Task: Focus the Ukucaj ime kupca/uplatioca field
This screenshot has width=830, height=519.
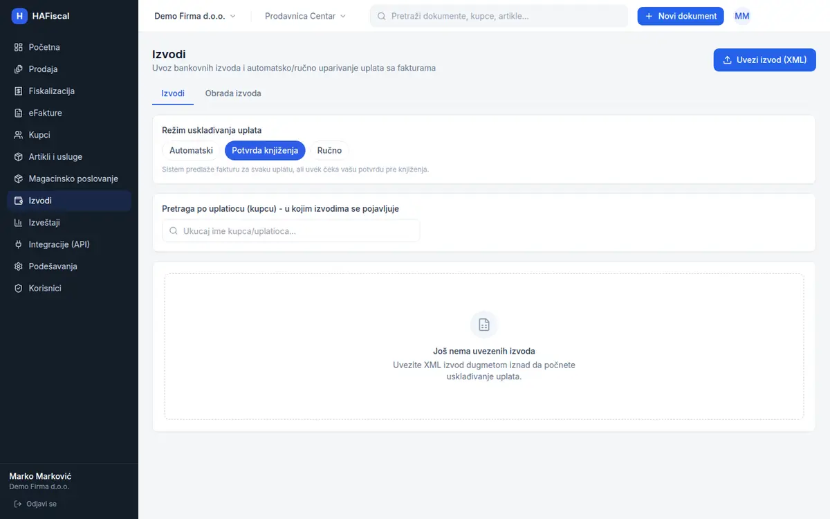Action: 290,231
